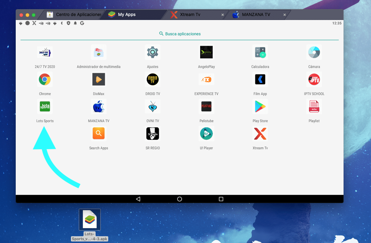Launch DROID TV app
This screenshot has height=243, width=371.
(x=152, y=80)
